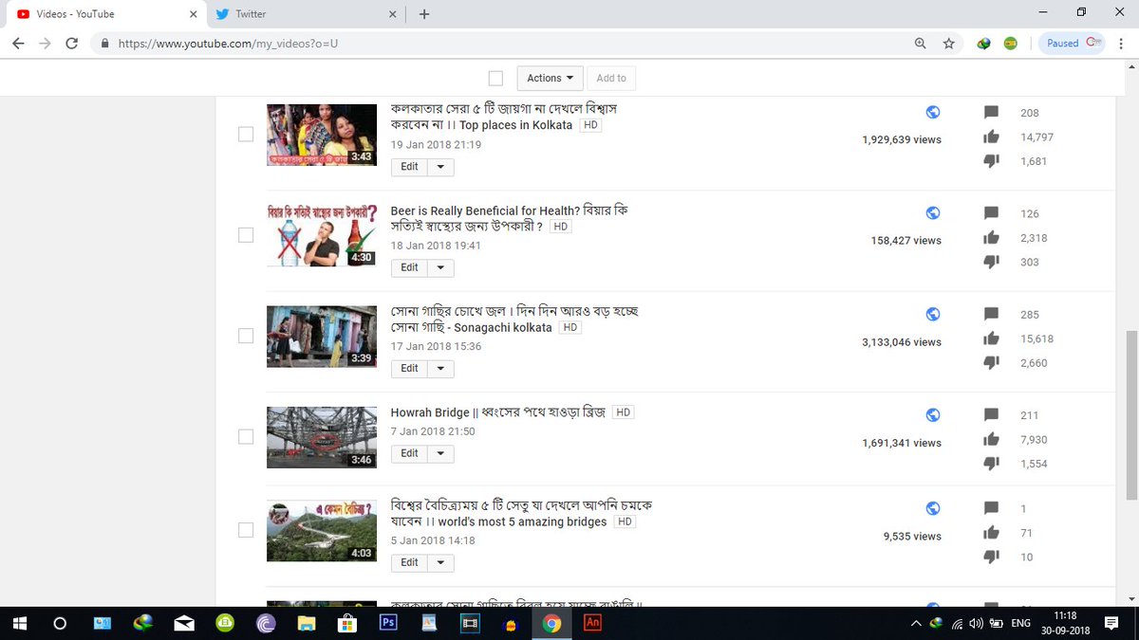This screenshot has height=640, width=1139.
Task: Open comments icon showing 211
Action: click(x=991, y=415)
